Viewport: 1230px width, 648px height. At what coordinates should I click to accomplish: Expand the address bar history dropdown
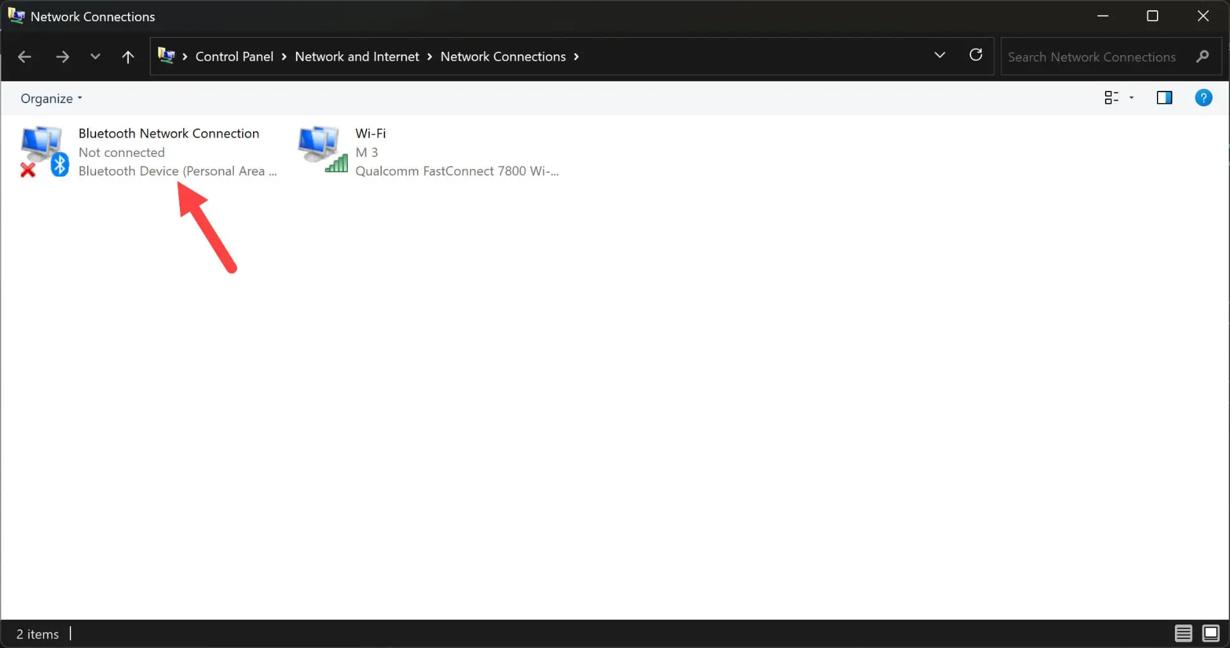tap(940, 55)
